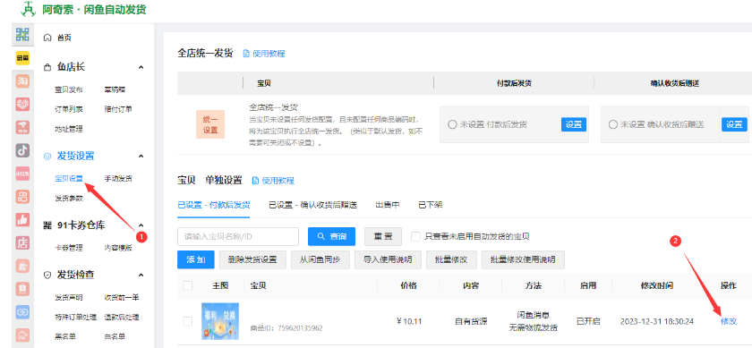Open 使用教程 link beside 宝贝 单独设置
Viewport: 752px width, 348px height.
(x=273, y=181)
